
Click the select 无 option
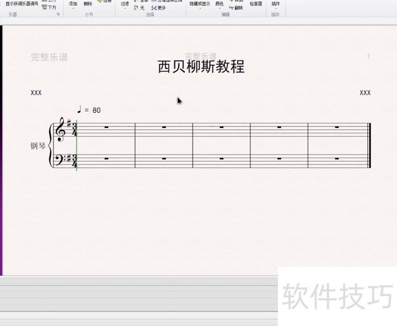(139, 8)
